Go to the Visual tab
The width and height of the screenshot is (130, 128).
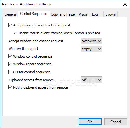(83, 14)
